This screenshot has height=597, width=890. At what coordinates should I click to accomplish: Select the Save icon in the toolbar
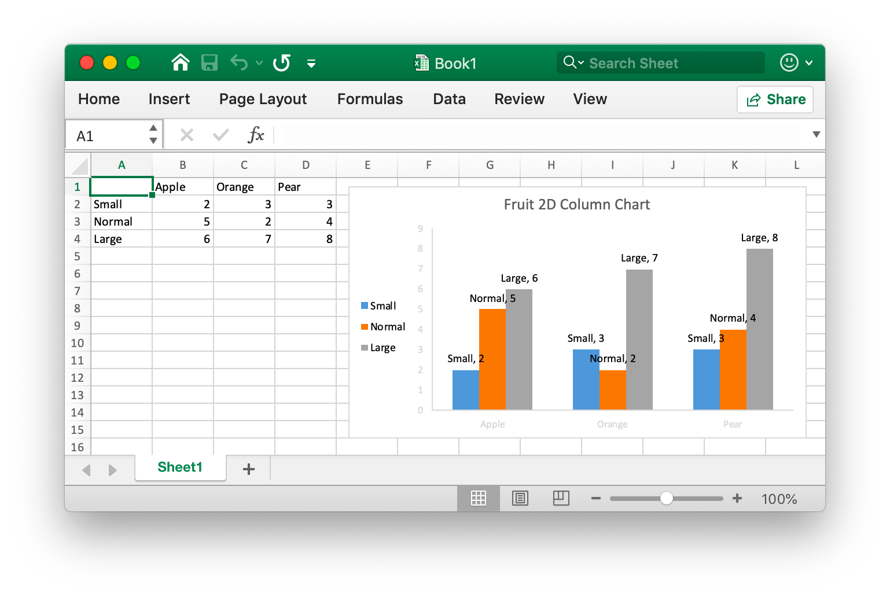tap(209, 62)
